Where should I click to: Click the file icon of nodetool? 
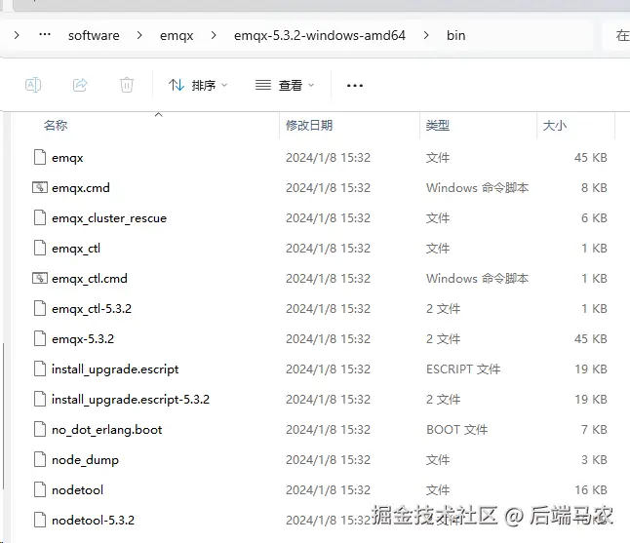point(40,489)
